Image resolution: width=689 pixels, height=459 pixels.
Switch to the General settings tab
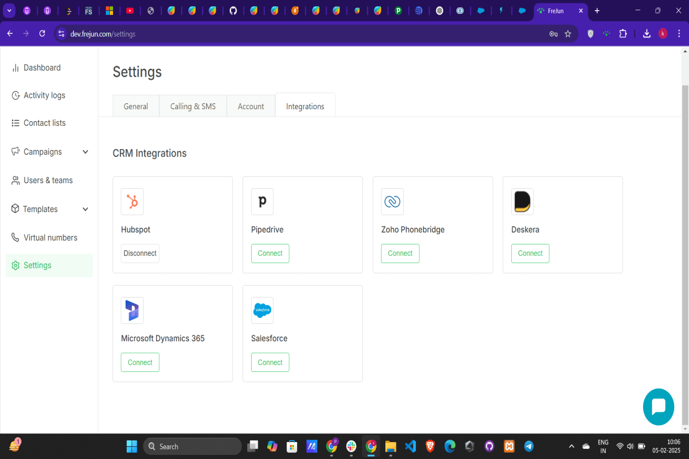coord(136,106)
